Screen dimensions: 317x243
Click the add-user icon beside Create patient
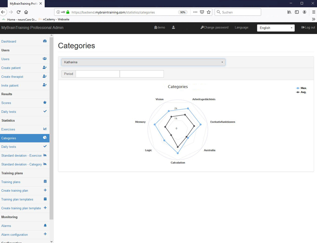(x=45, y=68)
